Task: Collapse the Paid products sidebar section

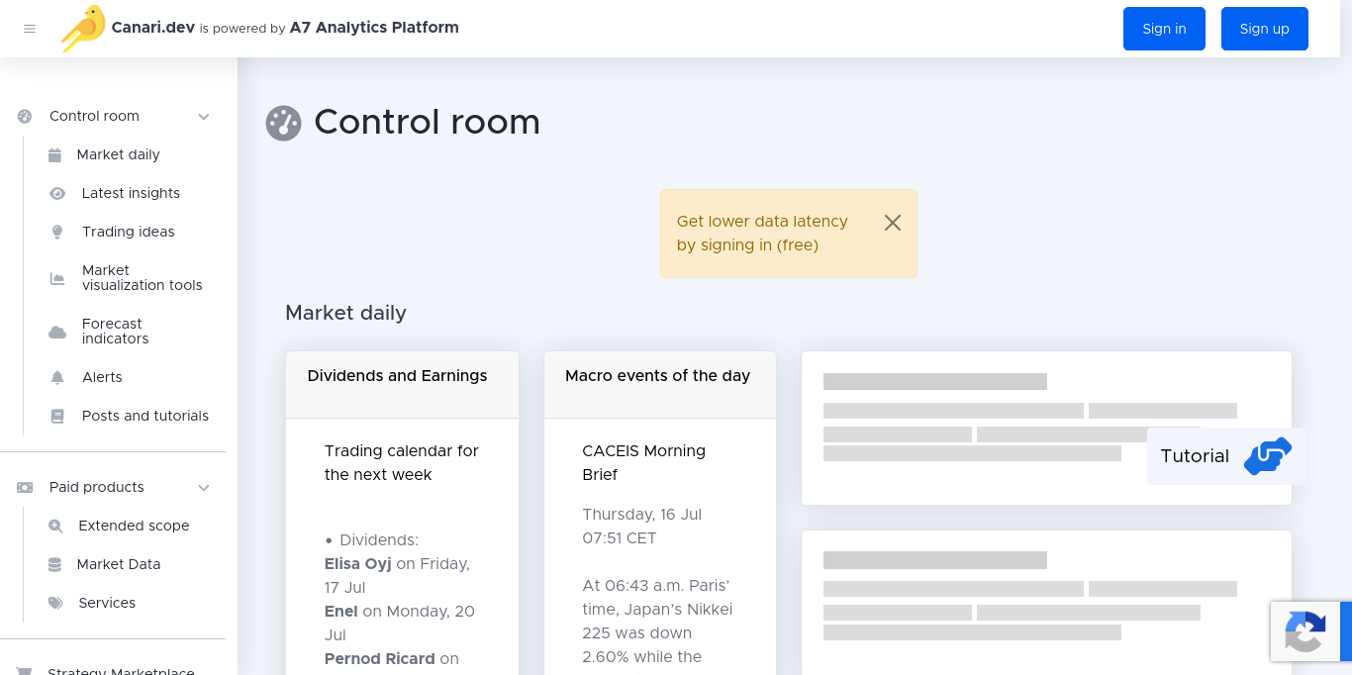Action: [204, 488]
